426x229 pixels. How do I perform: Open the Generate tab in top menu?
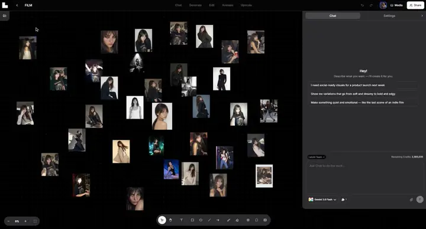pyautogui.click(x=195, y=5)
